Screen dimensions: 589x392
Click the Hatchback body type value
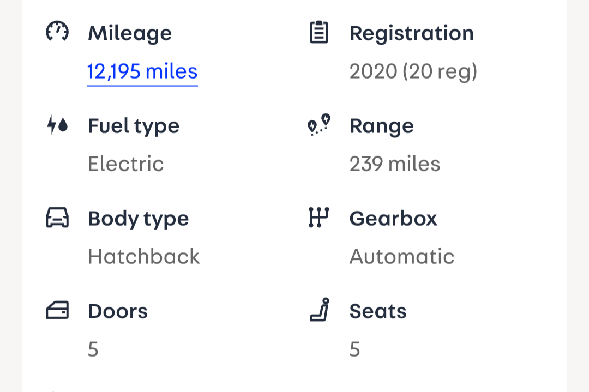pos(144,257)
